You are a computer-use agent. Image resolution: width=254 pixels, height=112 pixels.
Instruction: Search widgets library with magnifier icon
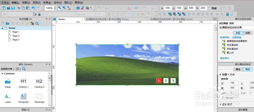(x=24, y=69)
